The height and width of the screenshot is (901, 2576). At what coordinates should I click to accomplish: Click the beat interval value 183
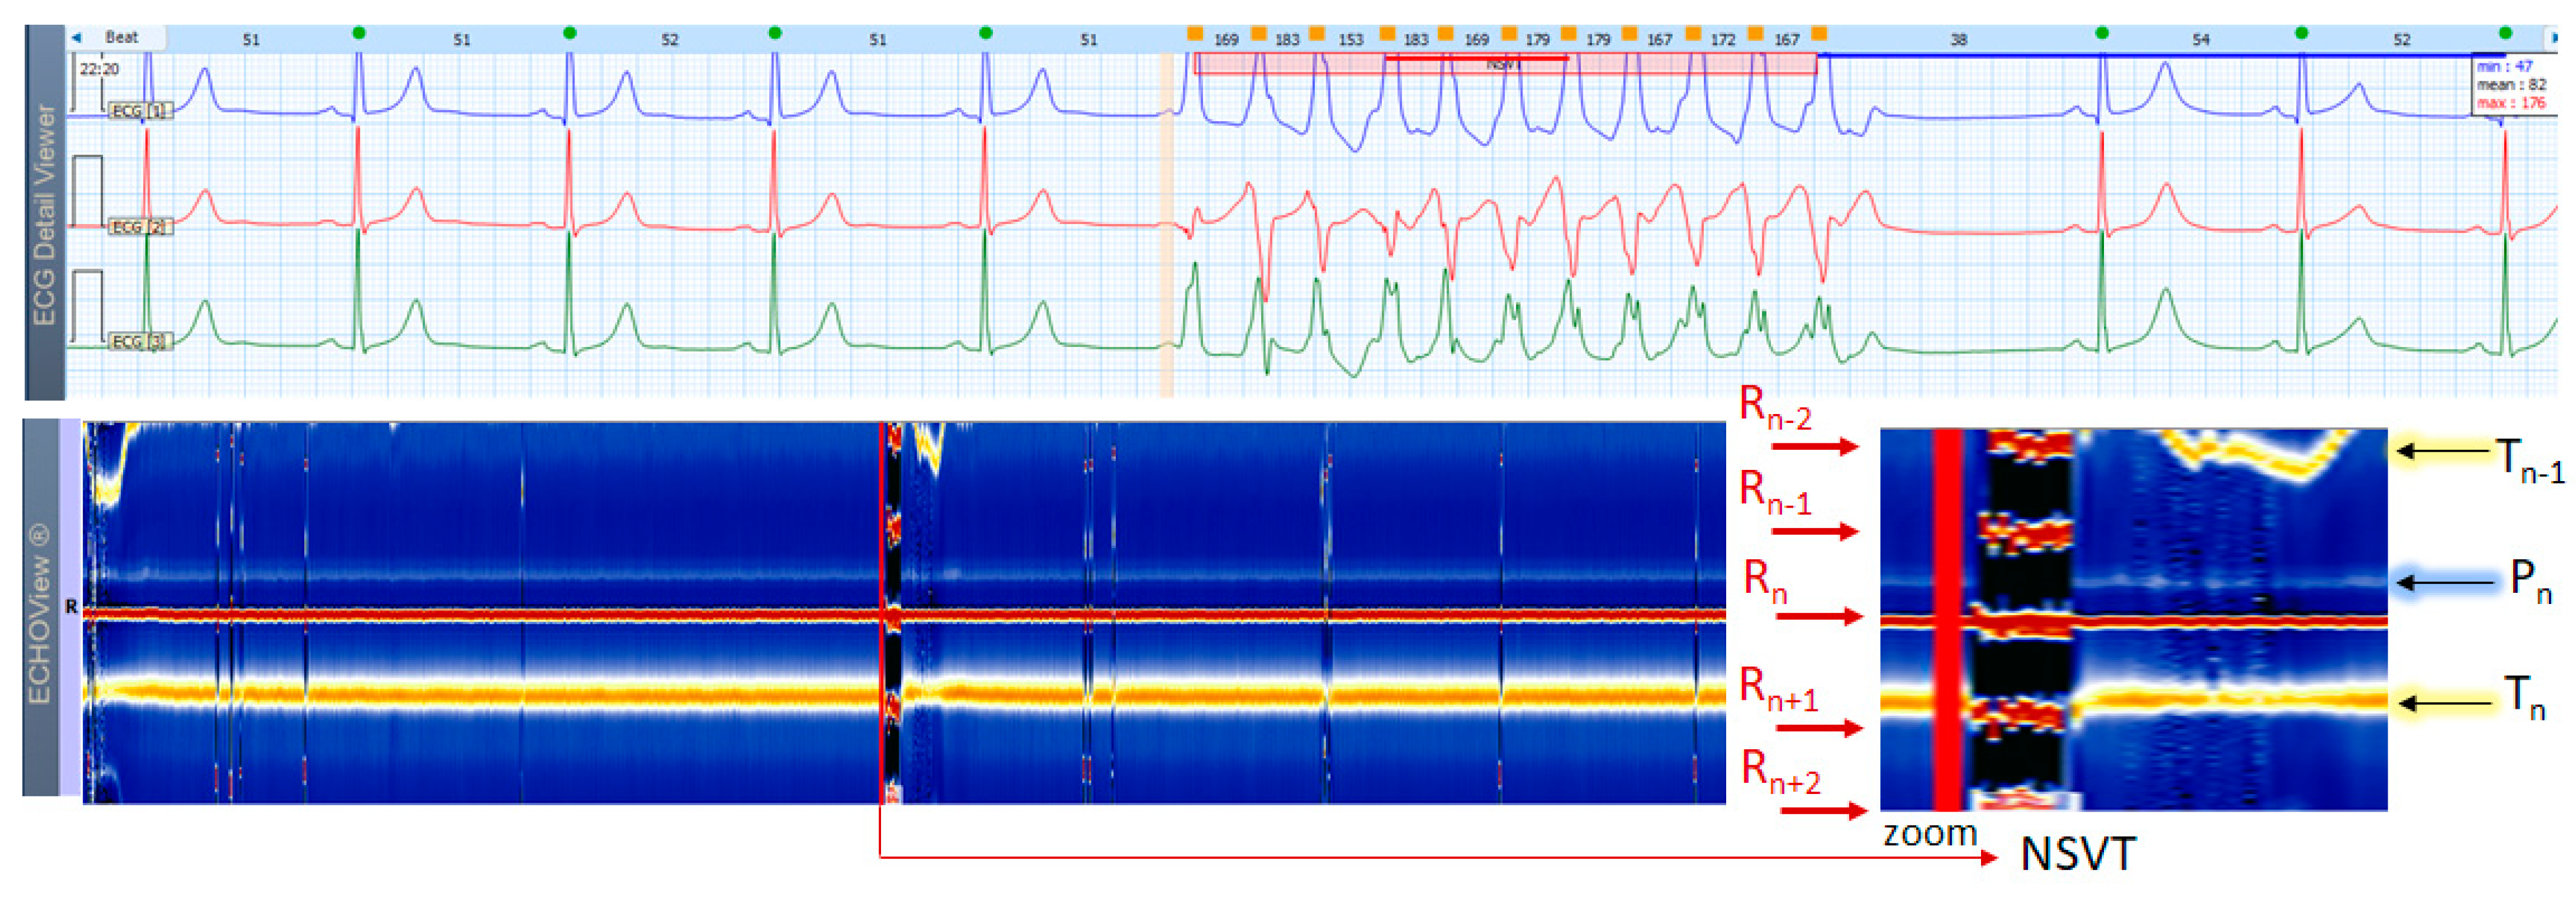click(1287, 40)
